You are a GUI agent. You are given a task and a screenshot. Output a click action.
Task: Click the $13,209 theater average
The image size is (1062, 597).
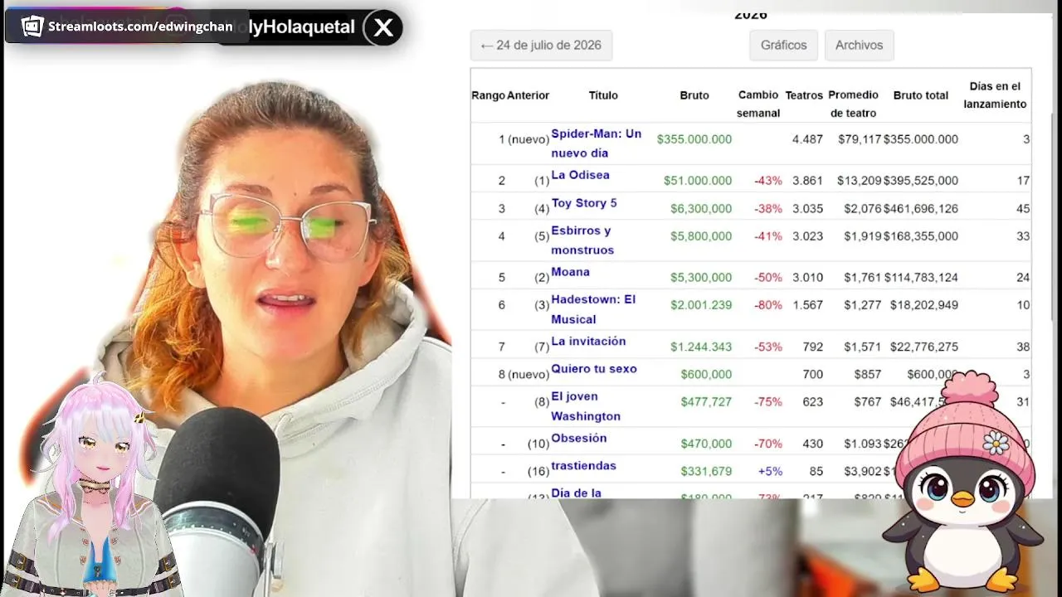click(859, 181)
